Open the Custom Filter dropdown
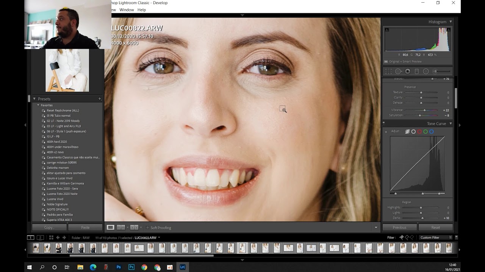 [436, 238]
